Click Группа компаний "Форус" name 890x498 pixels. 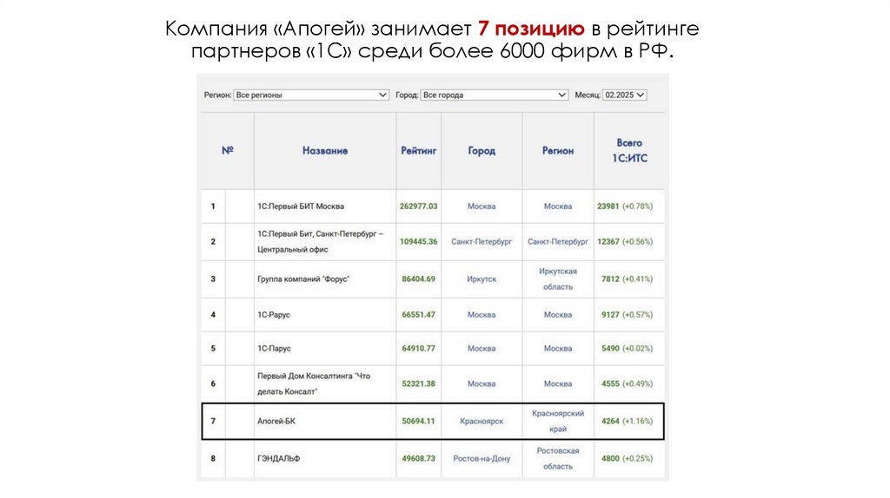point(303,278)
